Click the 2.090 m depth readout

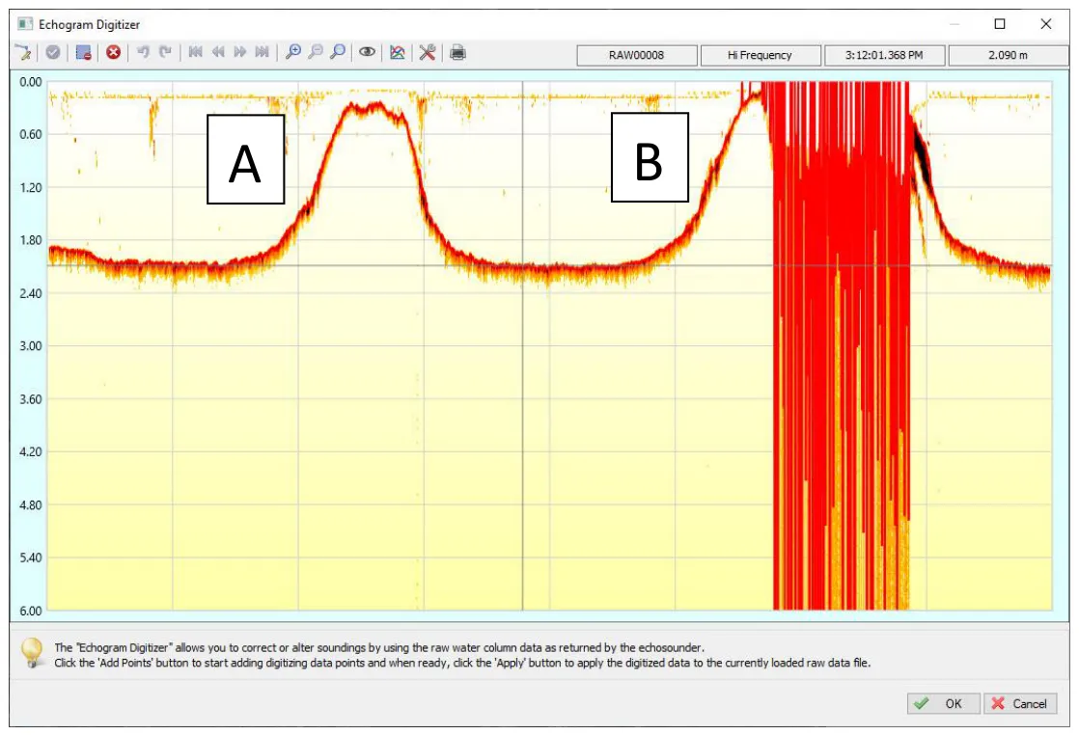1009,55
